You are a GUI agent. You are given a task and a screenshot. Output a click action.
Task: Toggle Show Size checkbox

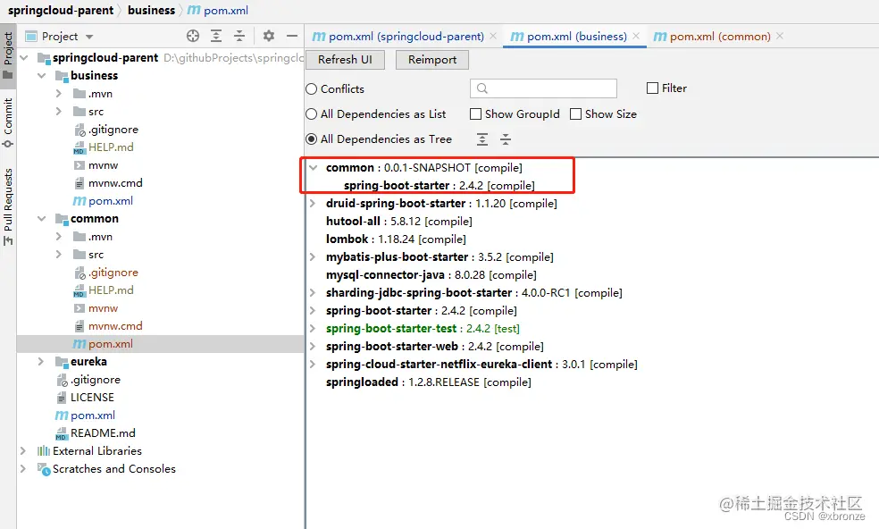[575, 113]
